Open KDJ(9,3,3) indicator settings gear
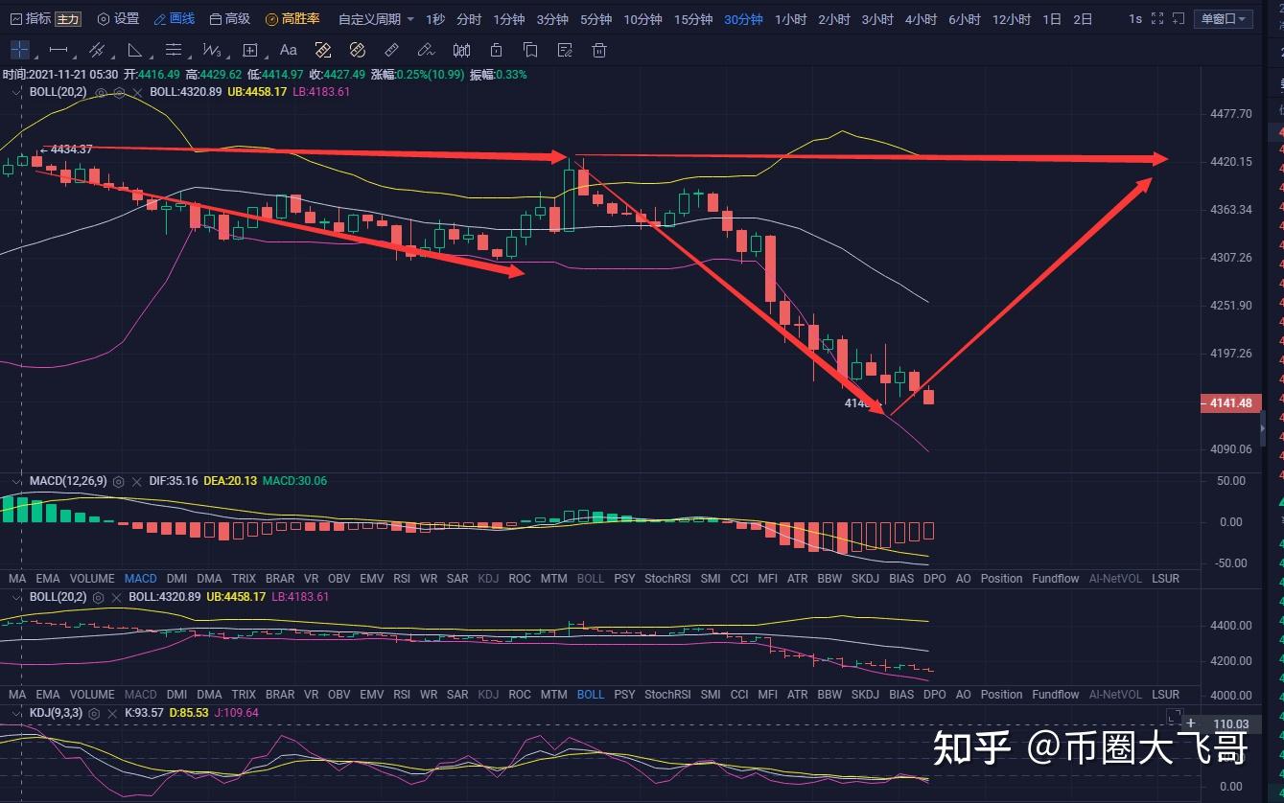This screenshot has width=1284, height=803. (x=94, y=713)
